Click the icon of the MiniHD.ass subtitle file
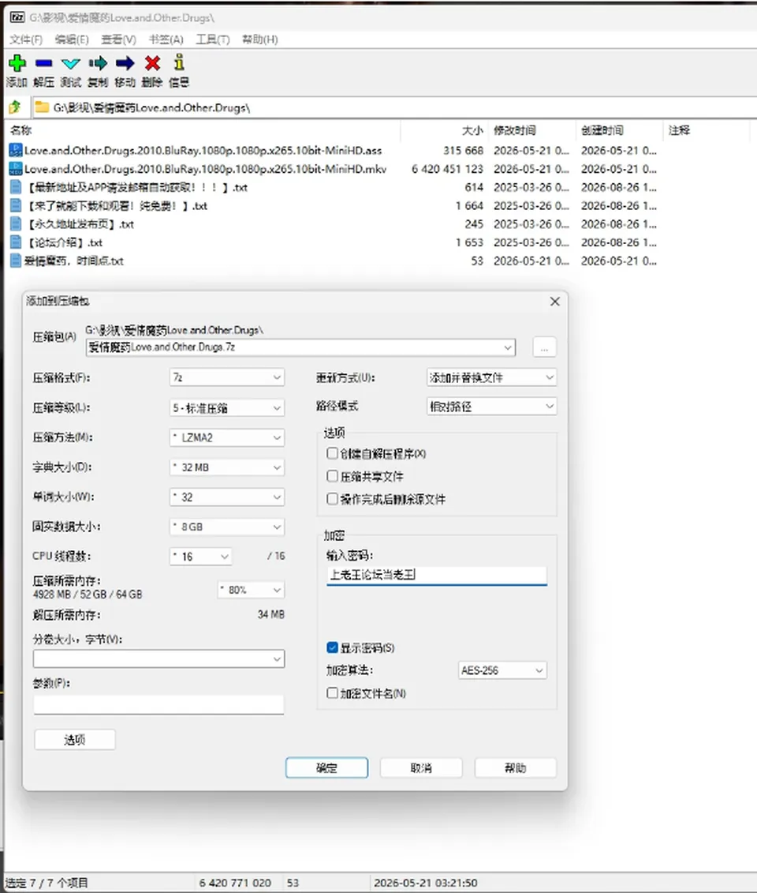This screenshot has width=757, height=893. (15, 150)
